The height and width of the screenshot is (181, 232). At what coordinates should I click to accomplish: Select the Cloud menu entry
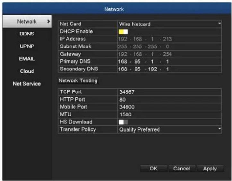point(27,71)
